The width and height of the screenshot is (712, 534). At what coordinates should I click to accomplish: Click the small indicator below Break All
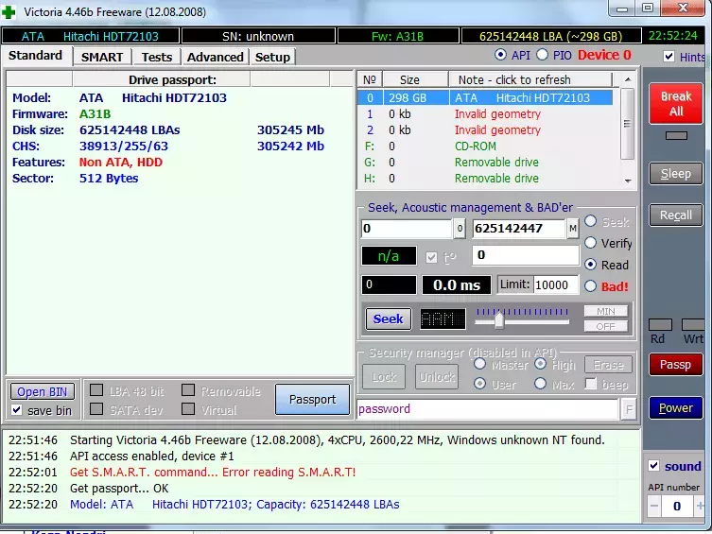coord(676,135)
